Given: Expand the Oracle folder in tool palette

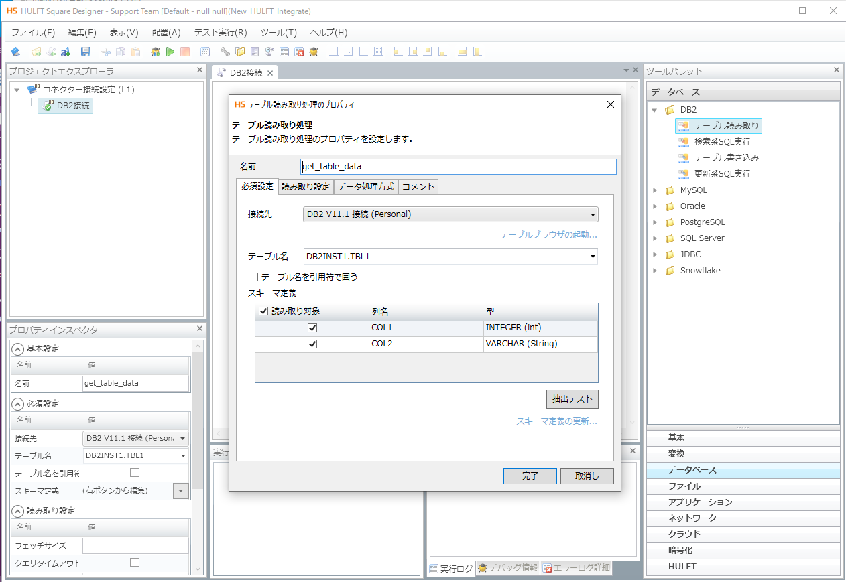Looking at the screenshot, I should click(655, 206).
